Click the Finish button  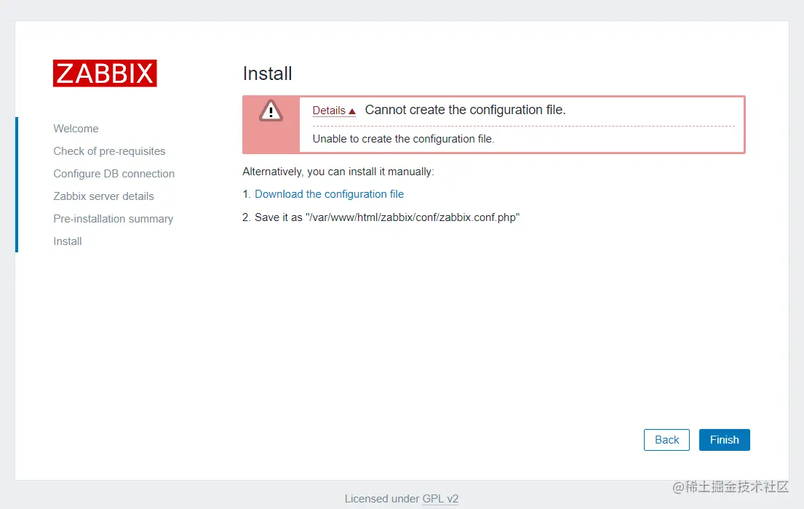click(725, 440)
